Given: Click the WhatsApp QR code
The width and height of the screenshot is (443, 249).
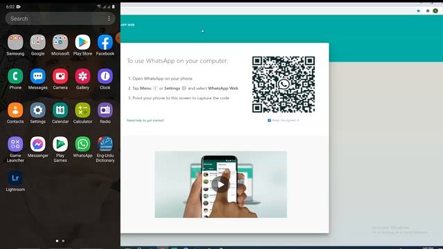Looking at the screenshot, I should point(283,84).
